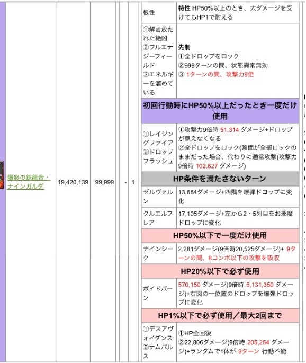Select the HP value 19,420,139
Viewport: 306px width, 363px height.
[x=73, y=182]
